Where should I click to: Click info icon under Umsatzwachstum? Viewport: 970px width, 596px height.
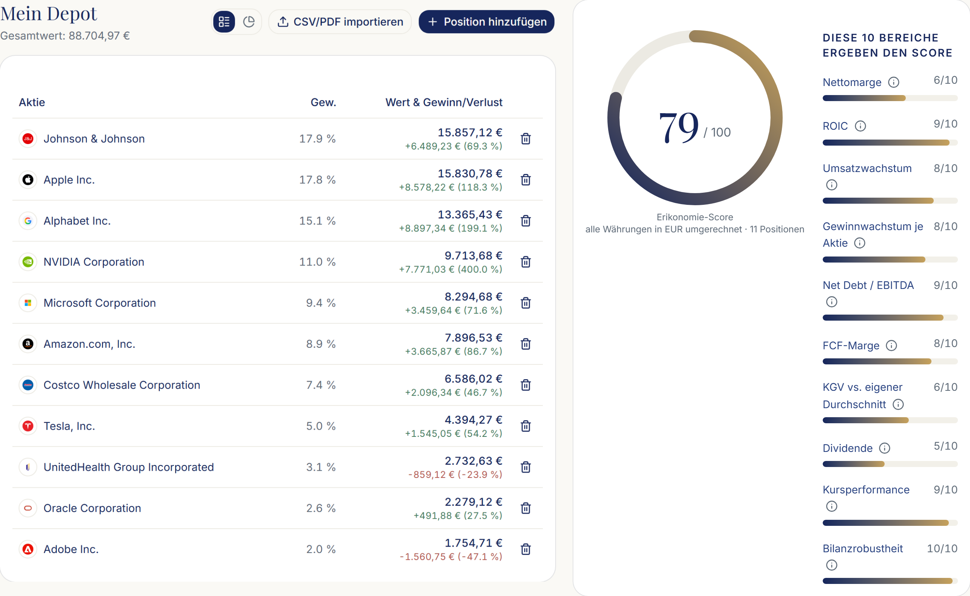coord(831,185)
